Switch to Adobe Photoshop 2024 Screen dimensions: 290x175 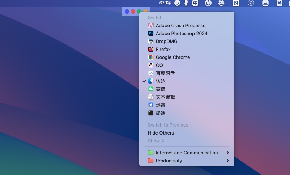187,33
